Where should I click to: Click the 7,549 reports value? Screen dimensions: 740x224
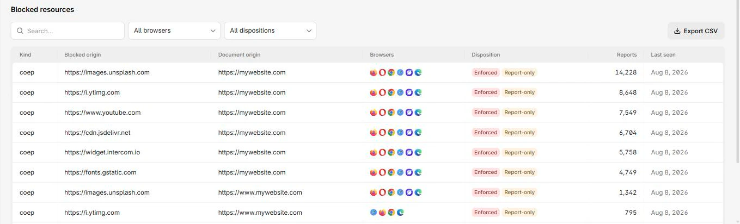click(628, 113)
